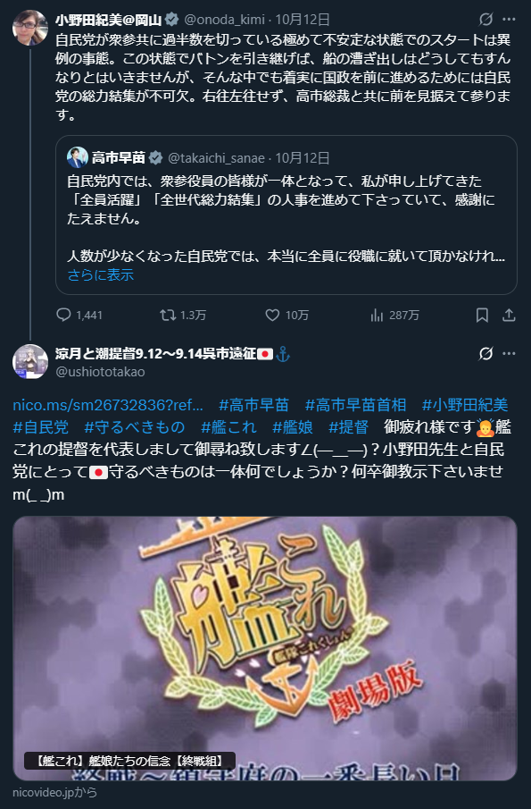Open the @onoda_kimi profile handle
The height and width of the screenshot is (809, 531).
click(x=225, y=20)
